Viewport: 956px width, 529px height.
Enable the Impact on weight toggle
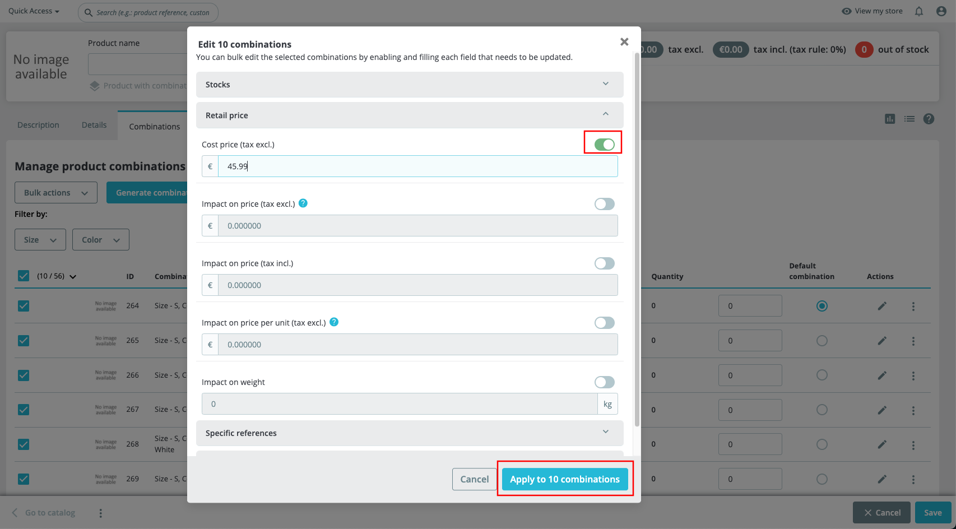(x=604, y=382)
